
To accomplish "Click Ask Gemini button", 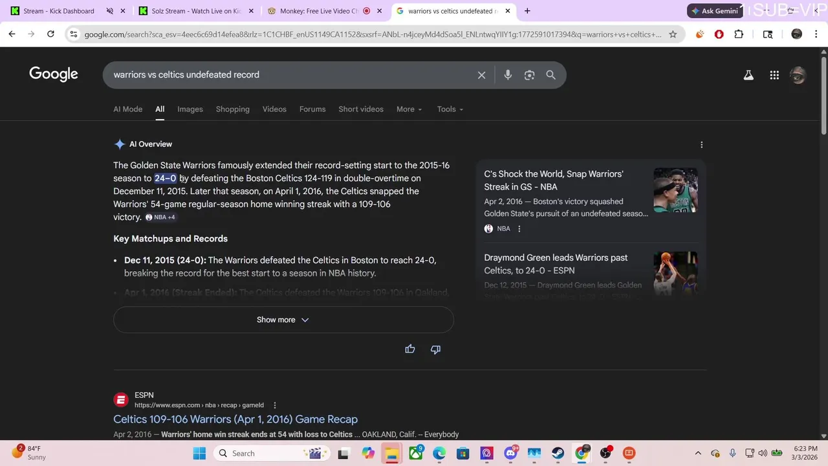I will point(715,11).
